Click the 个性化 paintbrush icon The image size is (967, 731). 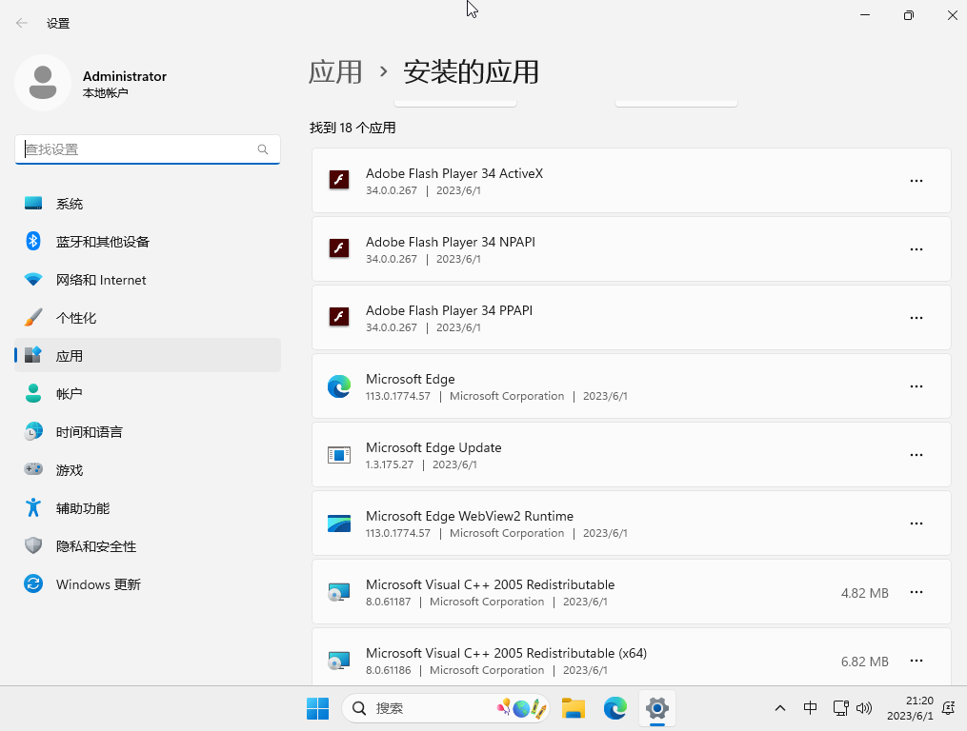[33, 317]
